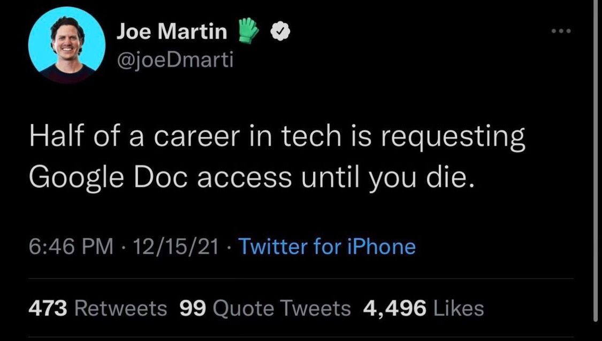Open the three-dot more options menu
Image resolution: width=602 pixels, height=341 pixels.
click(x=561, y=31)
